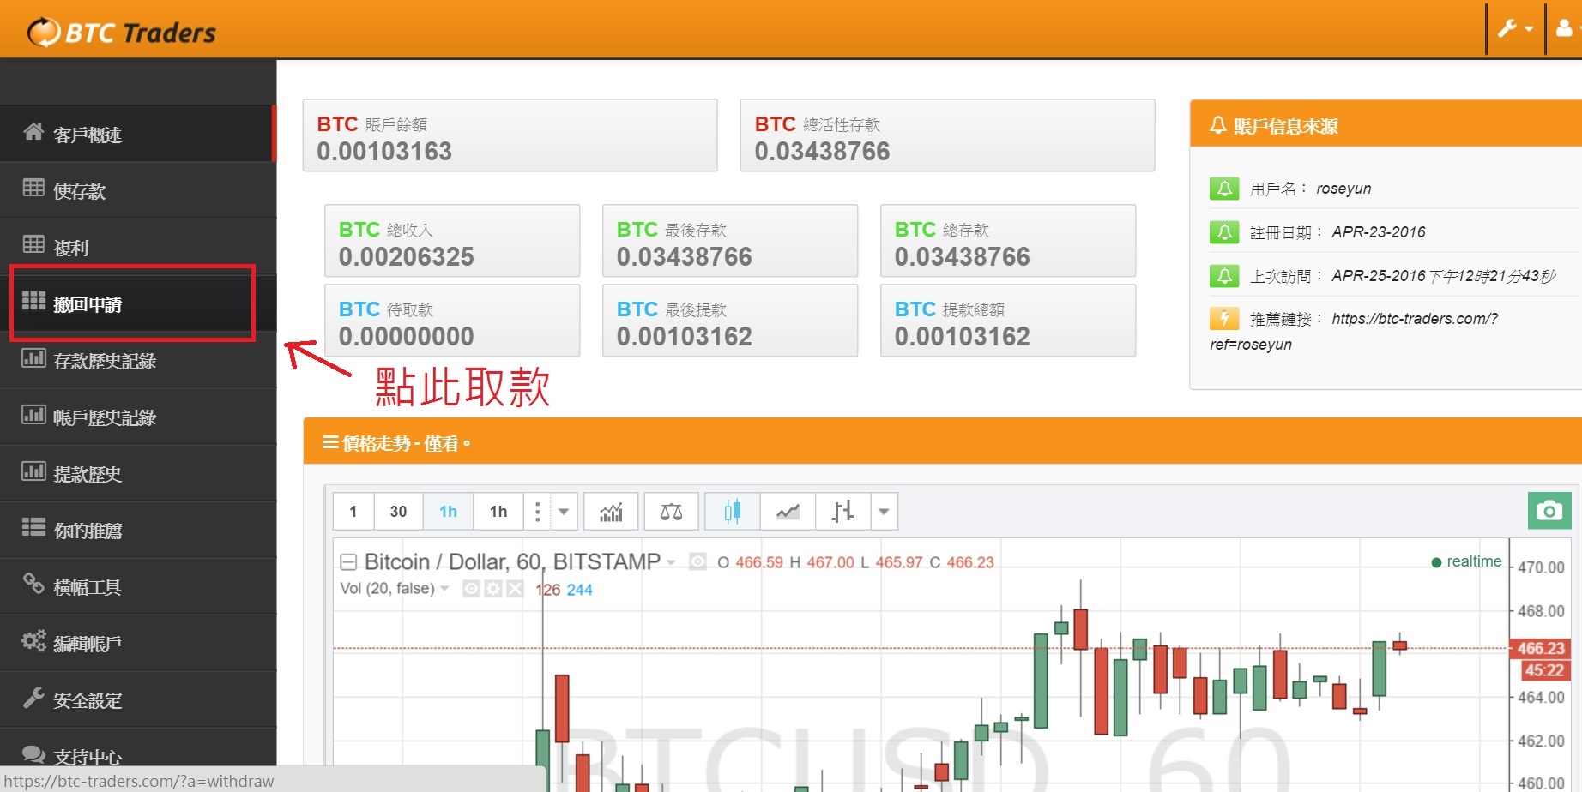Click bell icon beside 用戶名 roseyun
1582x792 pixels.
coord(1224,189)
